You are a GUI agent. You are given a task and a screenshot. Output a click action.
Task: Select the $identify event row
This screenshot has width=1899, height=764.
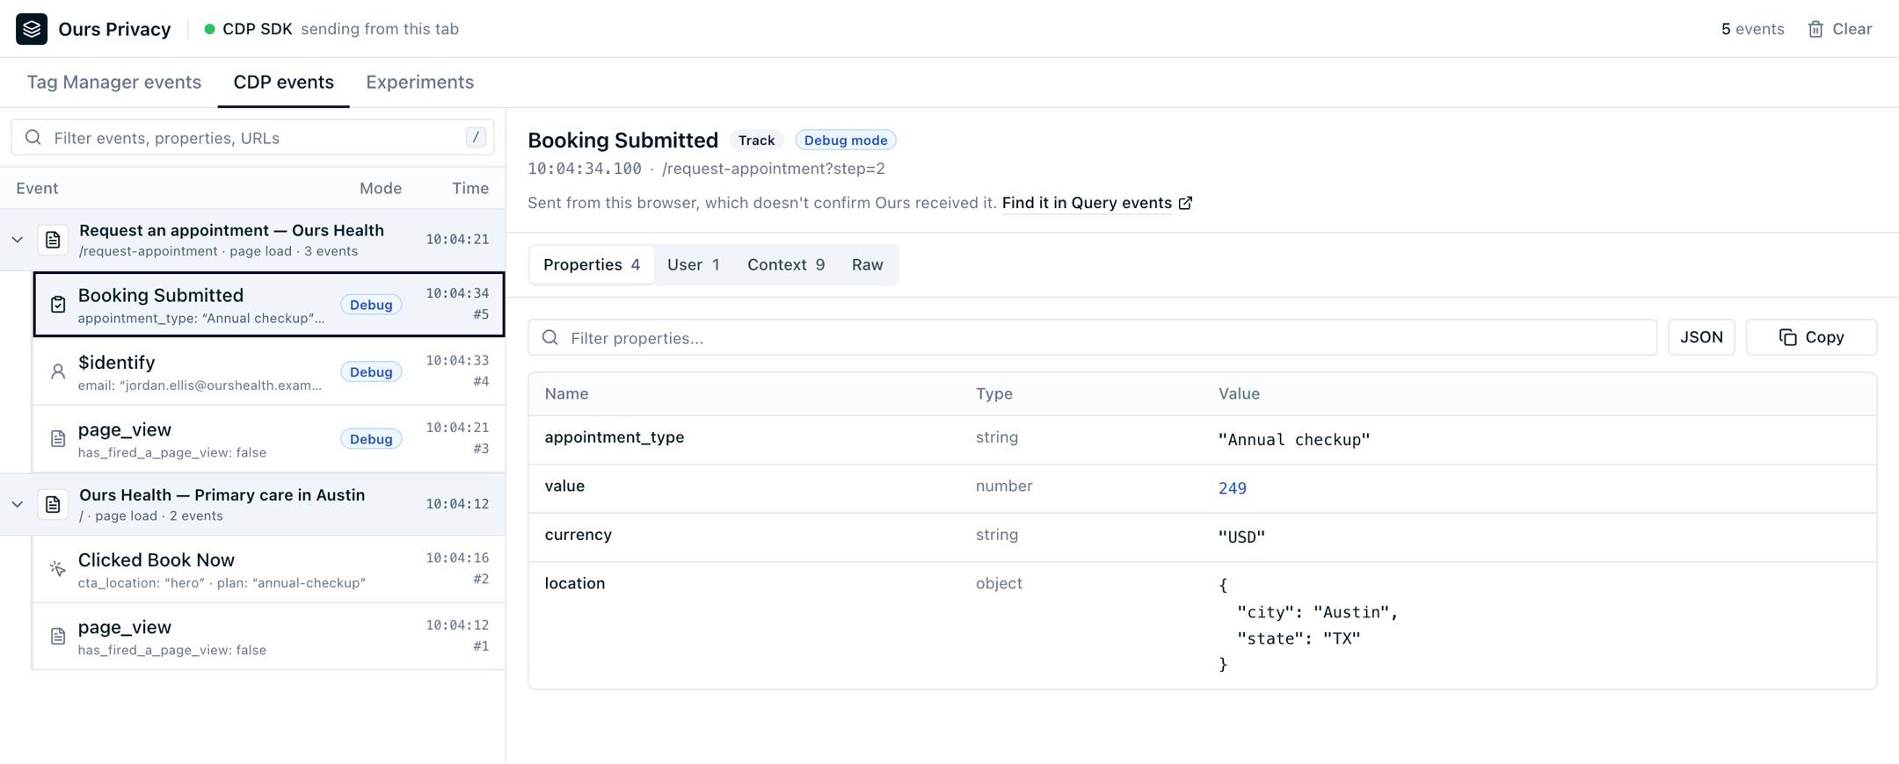269,371
